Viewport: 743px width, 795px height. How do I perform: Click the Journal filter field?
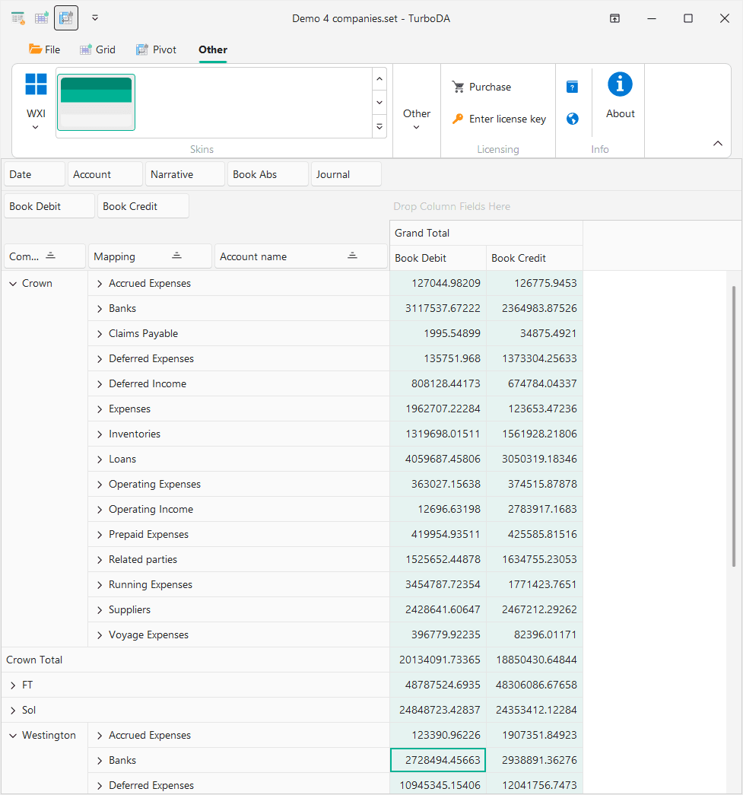346,174
